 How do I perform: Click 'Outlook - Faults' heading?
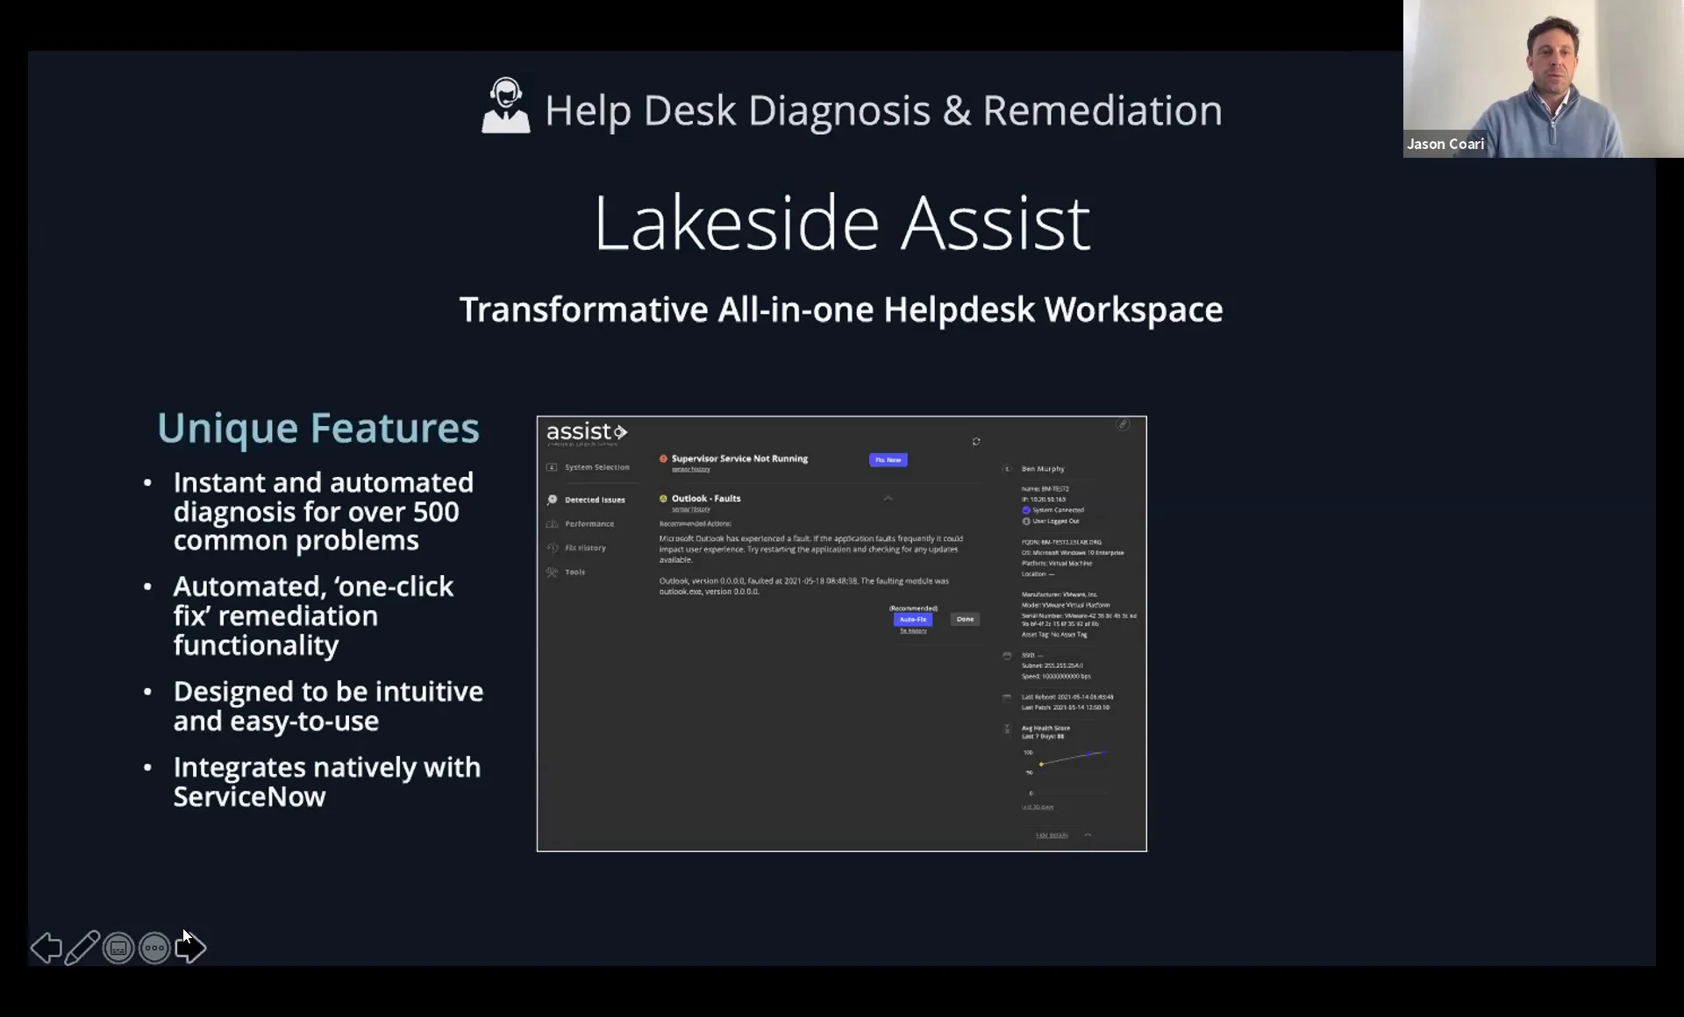(706, 499)
